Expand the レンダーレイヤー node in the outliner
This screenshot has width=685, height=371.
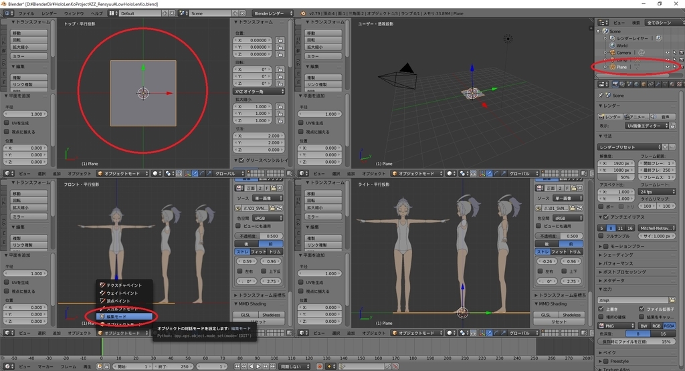pyautogui.click(x=605, y=38)
